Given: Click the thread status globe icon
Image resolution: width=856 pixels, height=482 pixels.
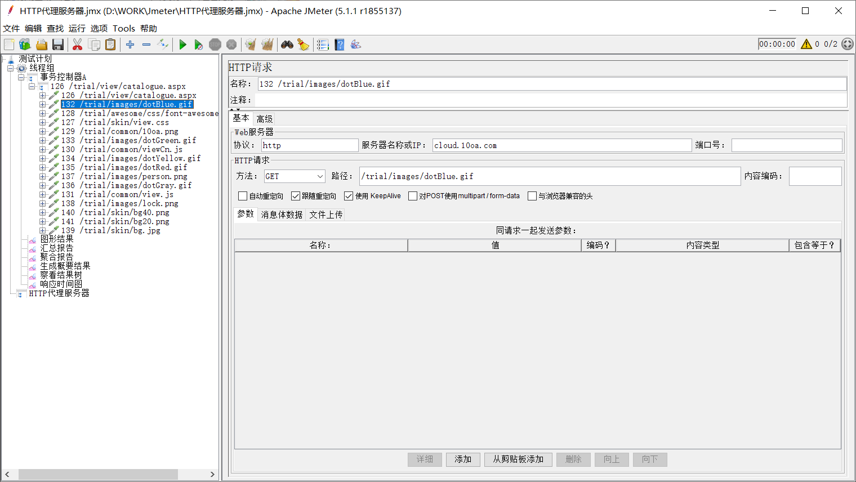Looking at the screenshot, I should [x=848, y=44].
